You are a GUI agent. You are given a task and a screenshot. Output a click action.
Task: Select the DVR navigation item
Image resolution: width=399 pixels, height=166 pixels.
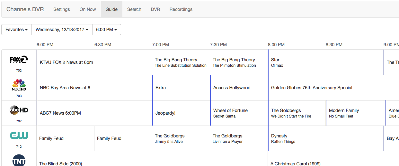coord(155,9)
